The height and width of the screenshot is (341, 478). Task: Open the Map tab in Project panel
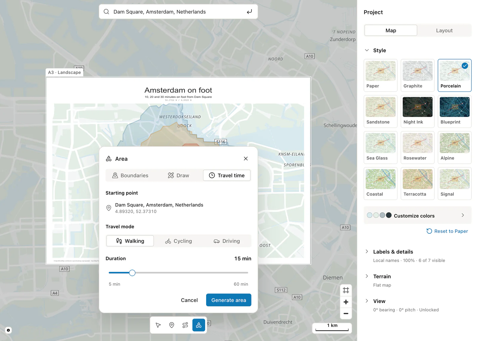point(391,30)
